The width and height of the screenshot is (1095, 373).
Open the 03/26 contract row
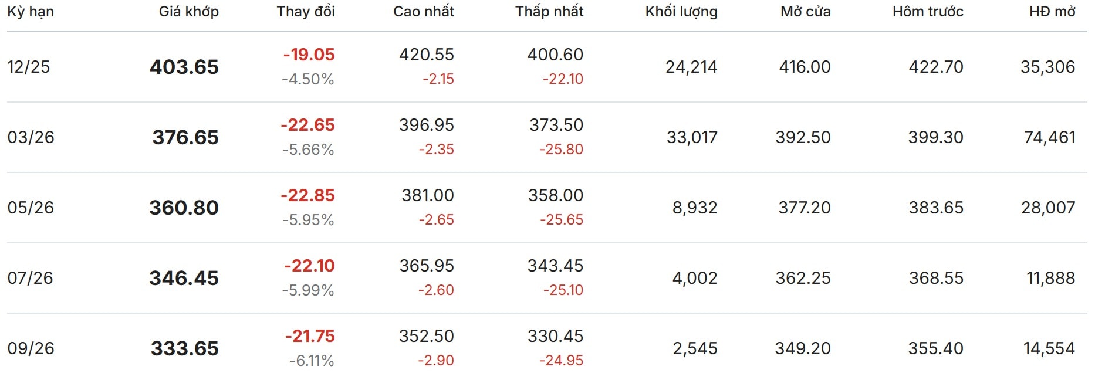click(31, 137)
